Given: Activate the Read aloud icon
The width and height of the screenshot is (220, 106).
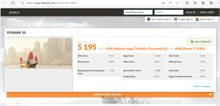Looking at the screenshot, I should [x=171, y=3].
